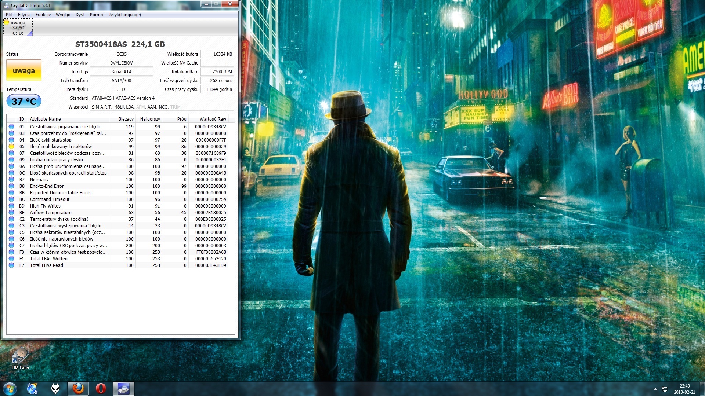Click the blue disc burner taskbar icon
Screen dimensions: 705x396
pos(32,389)
